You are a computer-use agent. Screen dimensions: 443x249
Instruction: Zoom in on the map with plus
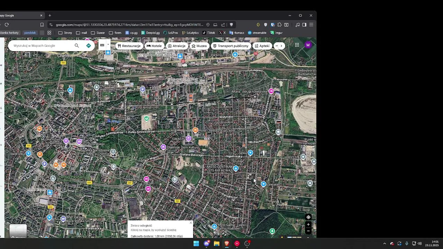coord(308,224)
